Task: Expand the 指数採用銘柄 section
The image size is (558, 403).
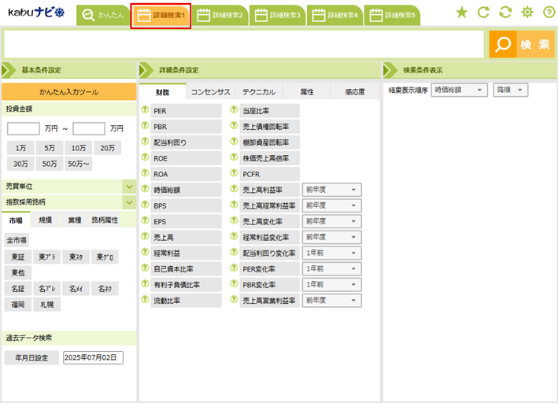Action: [x=129, y=201]
